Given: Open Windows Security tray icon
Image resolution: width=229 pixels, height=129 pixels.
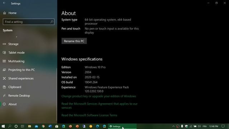Looking at the screenshot, I should tap(186, 126).
